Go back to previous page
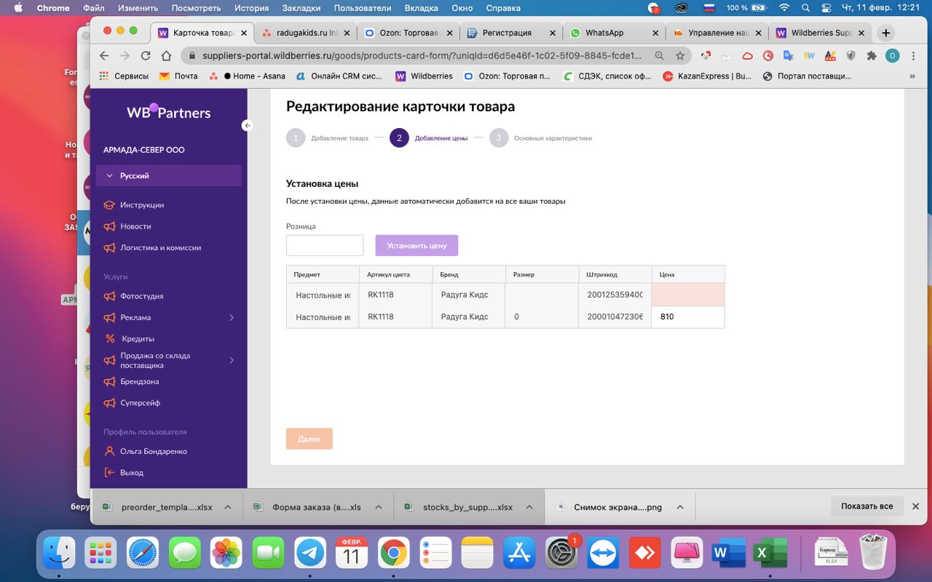 click(104, 55)
